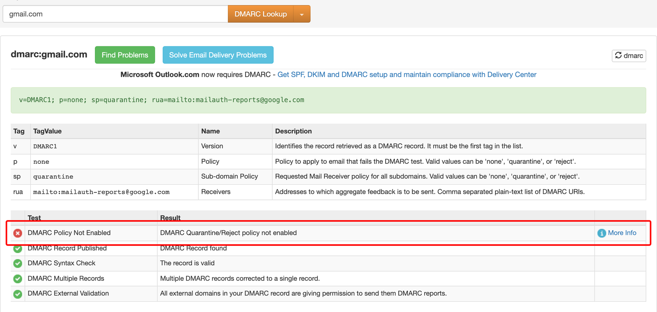Click the description starting 'Identifies the record retrieved'
Screen dimensions: 657x312
point(399,146)
